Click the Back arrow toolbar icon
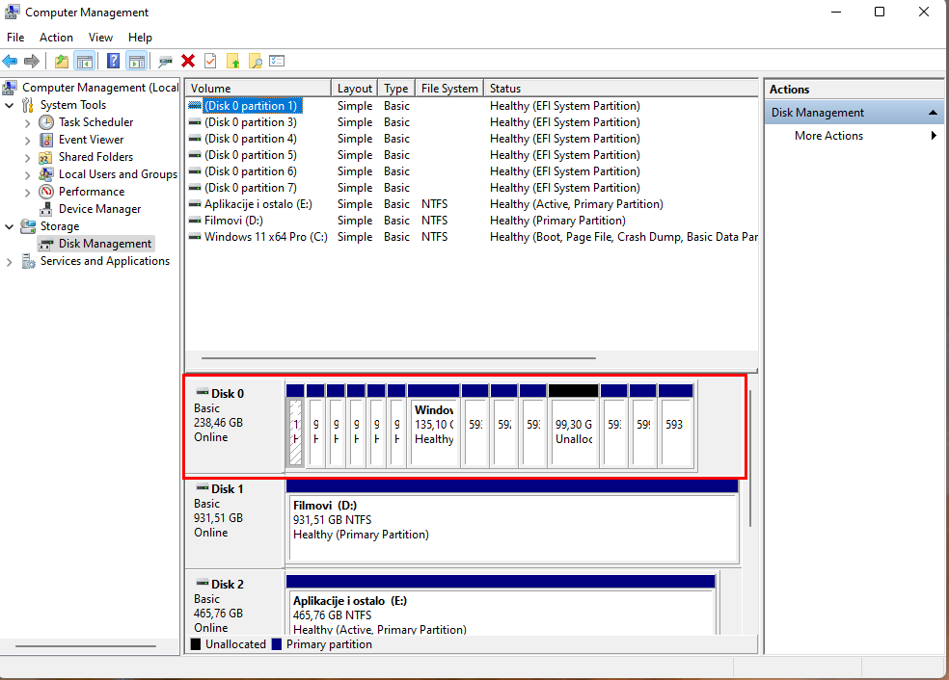 coord(10,61)
